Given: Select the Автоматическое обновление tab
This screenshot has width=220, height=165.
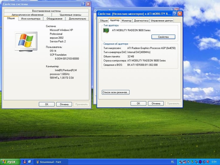Looking at the screenshot, I should click(x=27, y=15).
